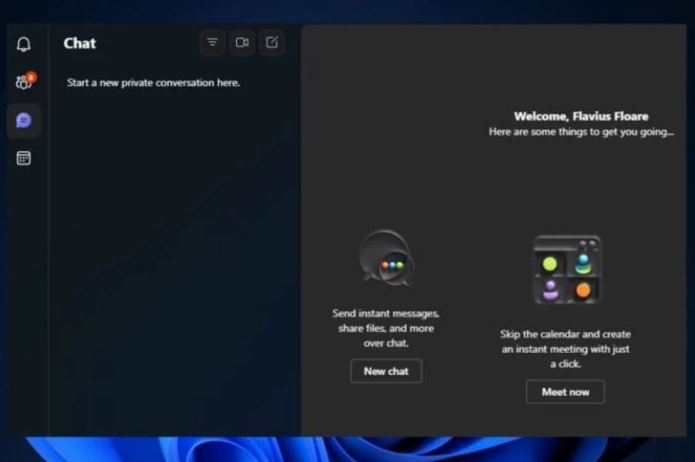
Task: Click "Skip the calendar and create" description
Action: 565,349
